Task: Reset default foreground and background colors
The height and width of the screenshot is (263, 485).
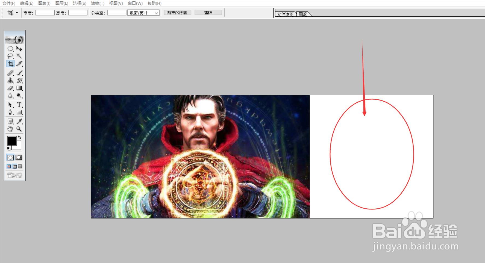Action: pos(8,149)
